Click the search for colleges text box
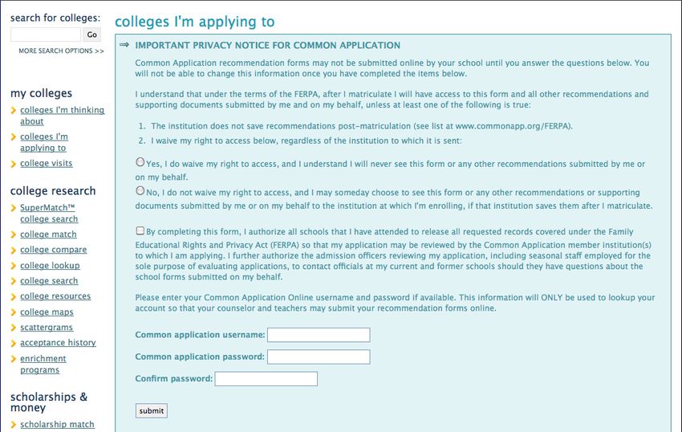 pyautogui.click(x=46, y=35)
